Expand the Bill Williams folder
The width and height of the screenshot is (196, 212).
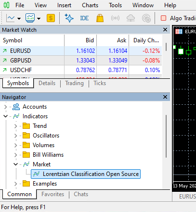click(x=15, y=155)
